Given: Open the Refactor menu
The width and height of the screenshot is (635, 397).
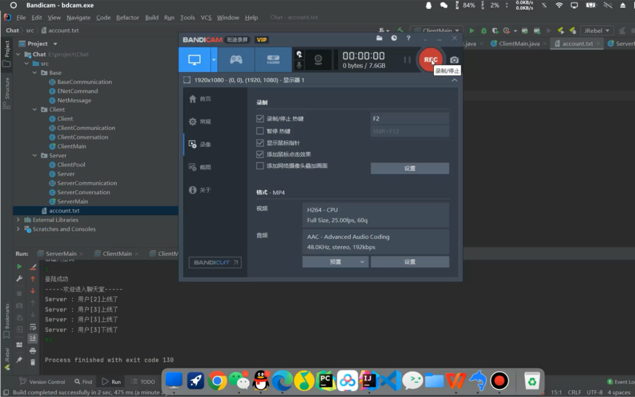Looking at the screenshot, I should (128, 18).
